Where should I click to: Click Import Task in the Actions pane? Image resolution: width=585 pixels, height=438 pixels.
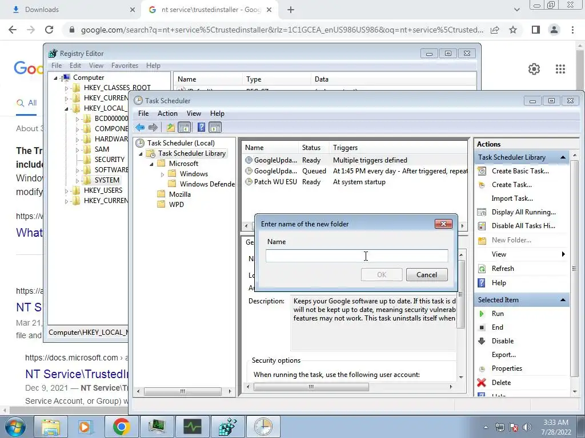tap(512, 198)
